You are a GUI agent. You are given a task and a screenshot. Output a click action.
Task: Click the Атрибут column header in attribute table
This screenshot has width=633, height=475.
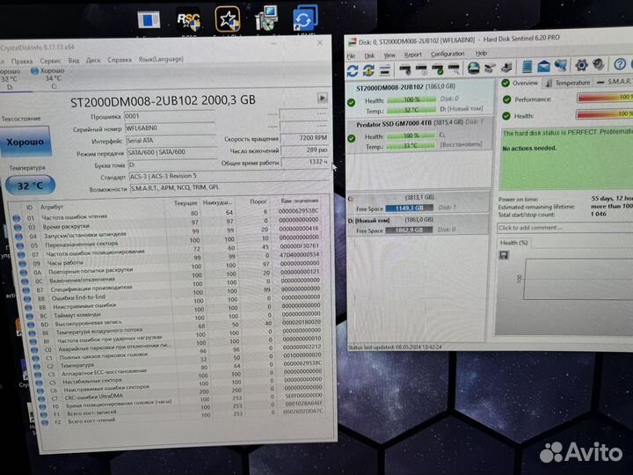[52, 207]
